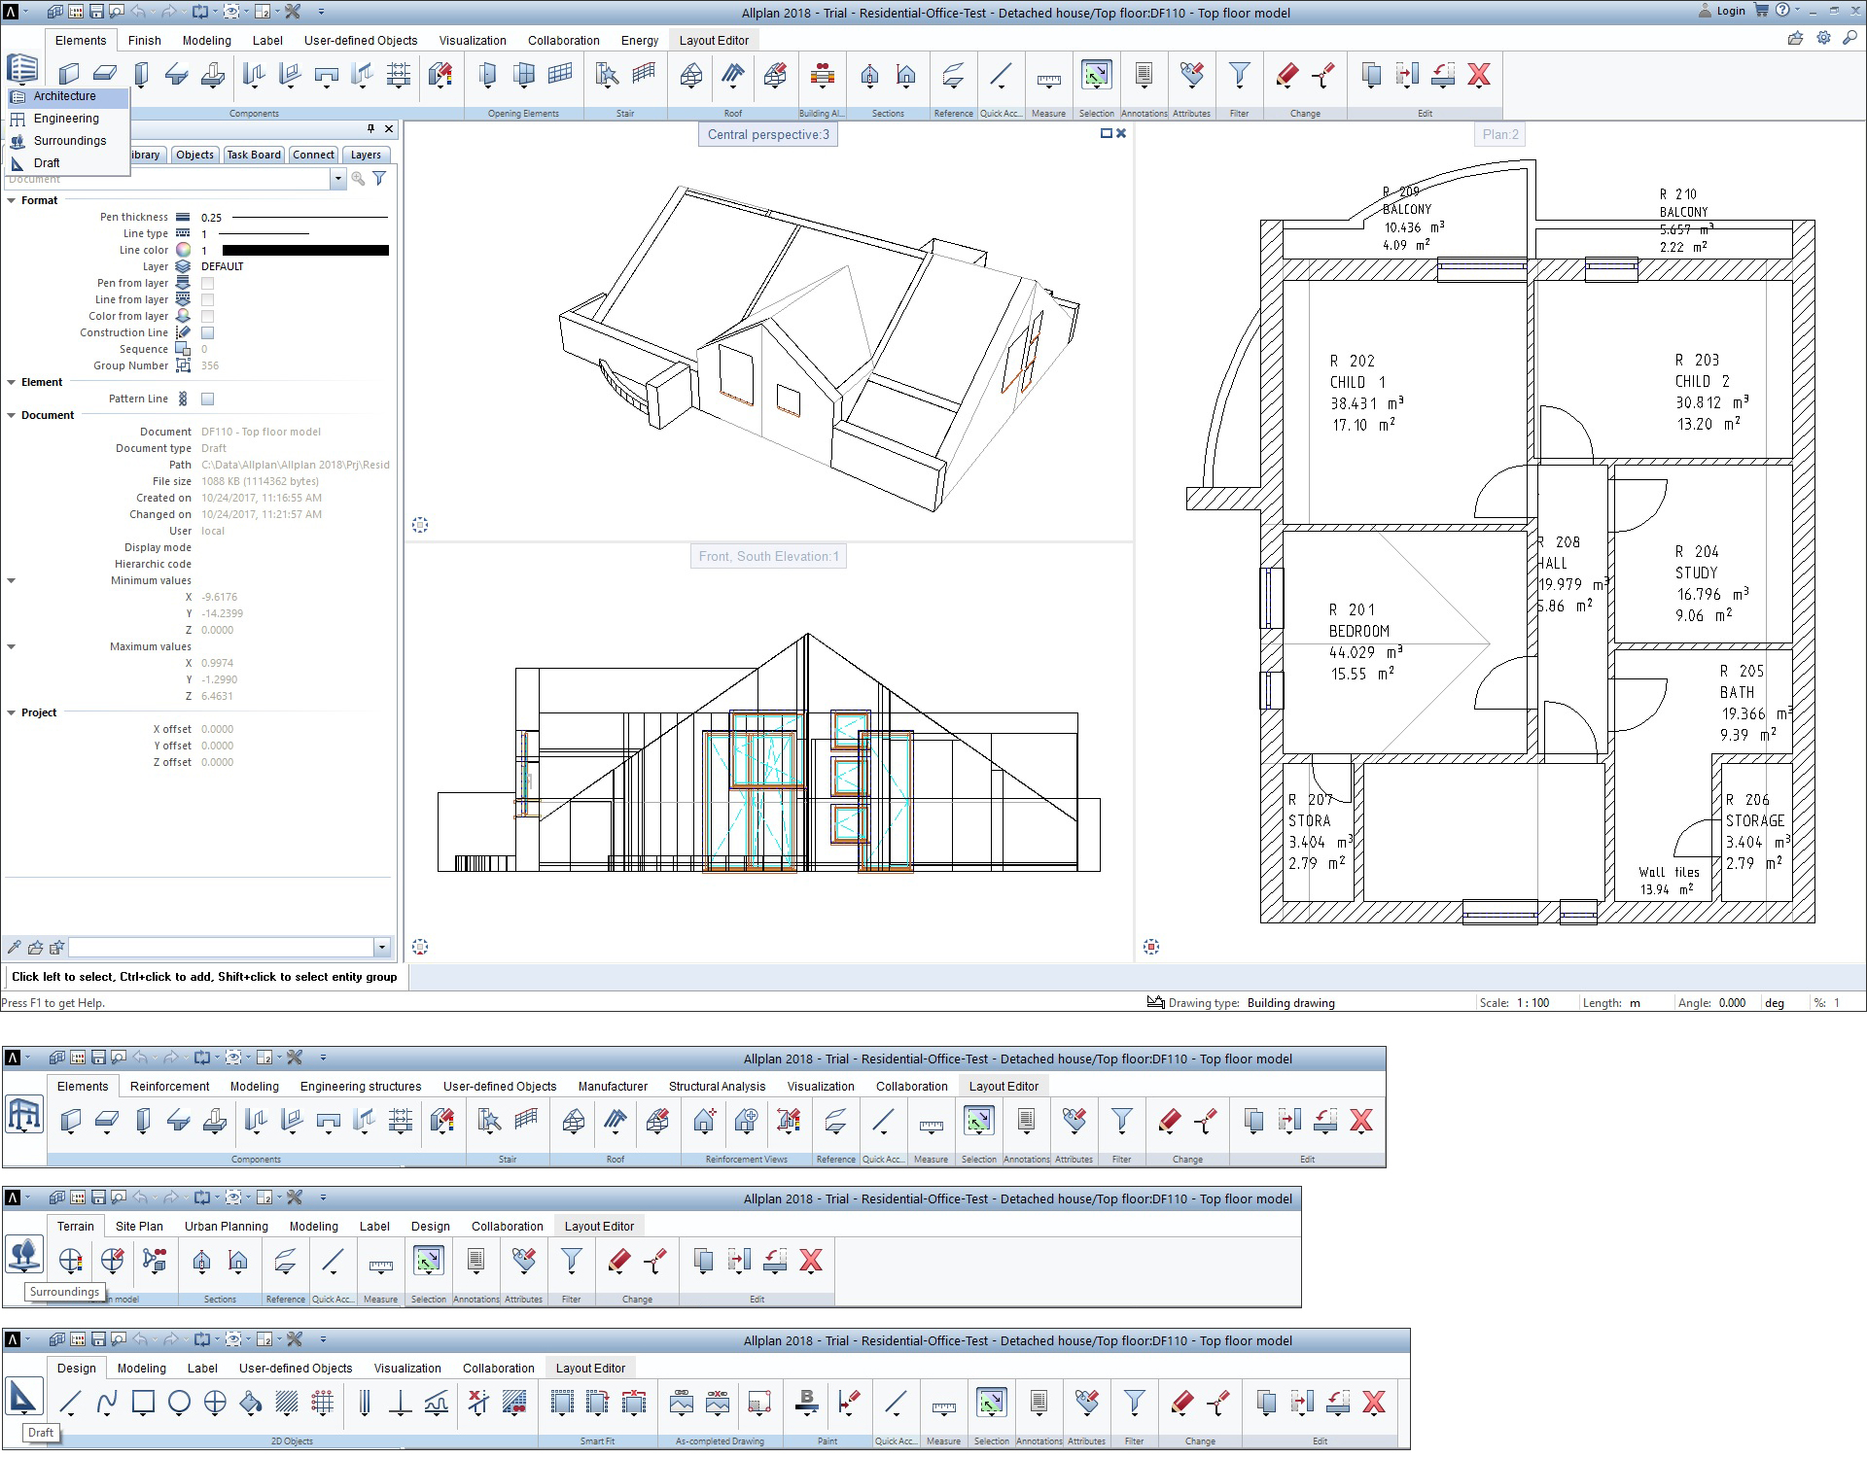Click the Attributes tag icon in main window
The image size is (1867, 1458).
[x=1191, y=76]
